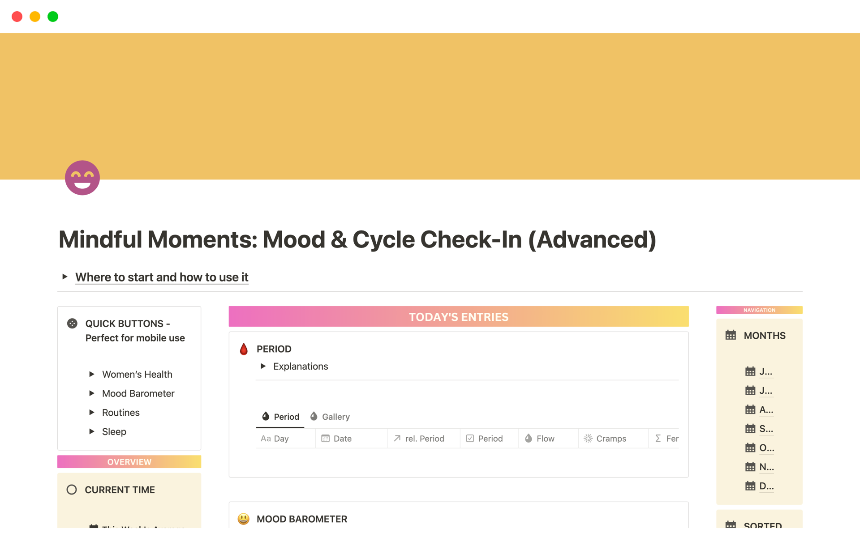Viewport: 860px width, 537px height.
Task: Open the December link in the MONTHS panel
Action: point(765,486)
